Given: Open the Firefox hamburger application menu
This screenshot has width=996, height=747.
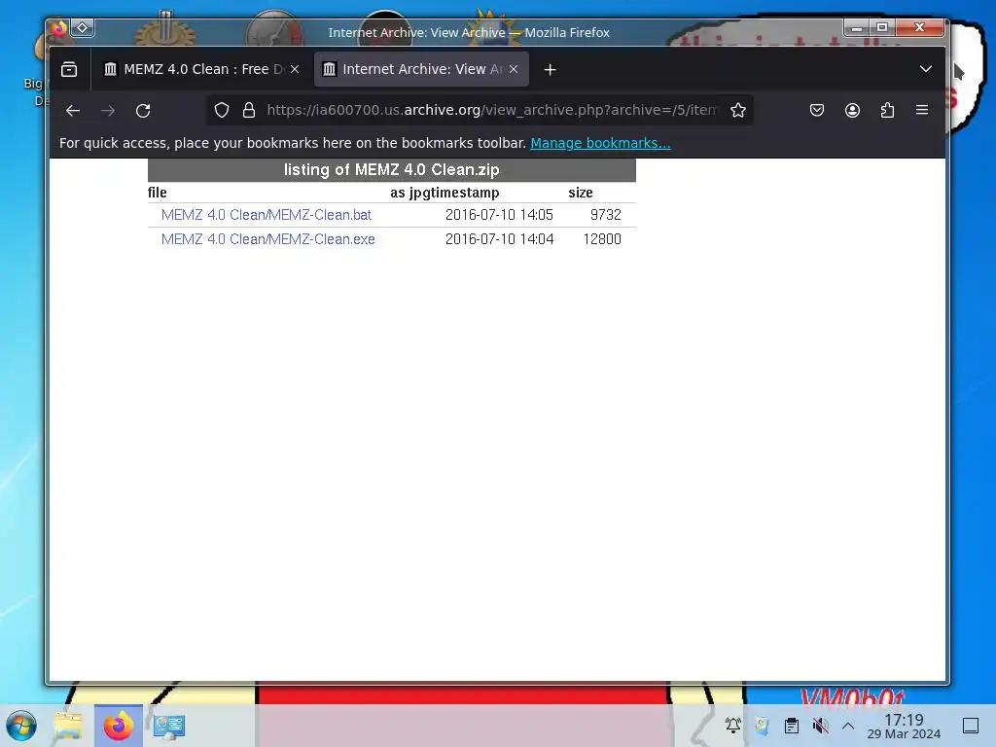Looking at the screenshot, I should click(x=922, y=111).
